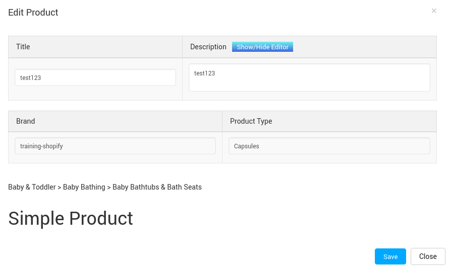
Task: Click the Close button at the bottom
Action: [x=428, y=256]
